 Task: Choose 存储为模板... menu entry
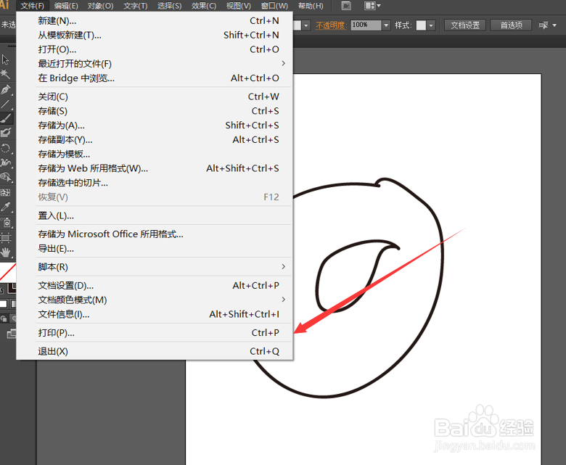click(x=155, y=154)
